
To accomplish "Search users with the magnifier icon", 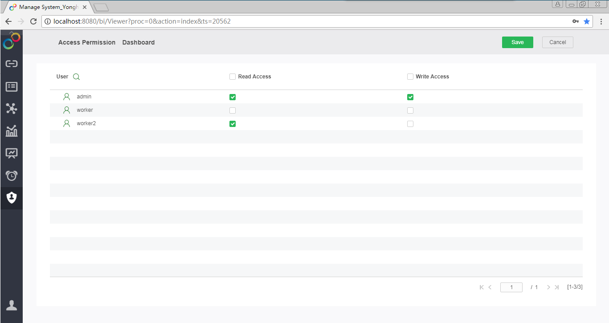I will pyautogui.click(x=76, y=77).
